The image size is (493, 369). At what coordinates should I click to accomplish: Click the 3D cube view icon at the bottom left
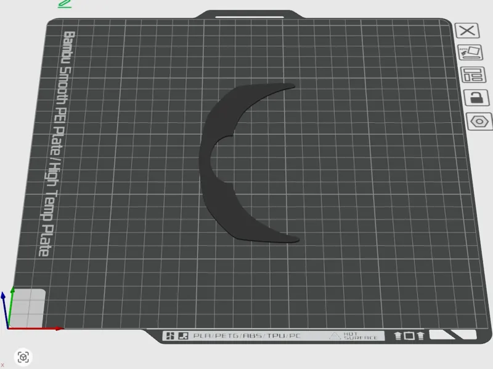click(x=23, y=357)
